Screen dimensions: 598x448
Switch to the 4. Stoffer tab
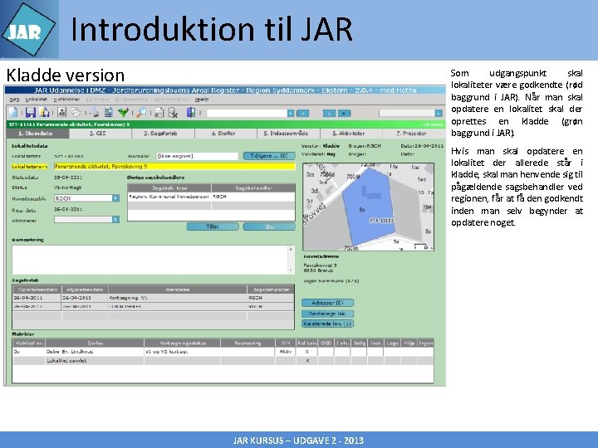pyautogui.click(x=225, y=134)
